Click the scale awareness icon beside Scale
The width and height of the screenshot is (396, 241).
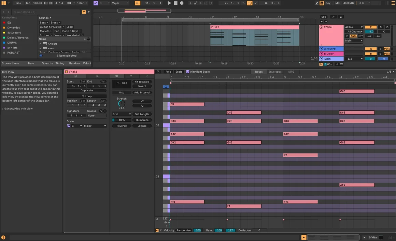[68, 126]
